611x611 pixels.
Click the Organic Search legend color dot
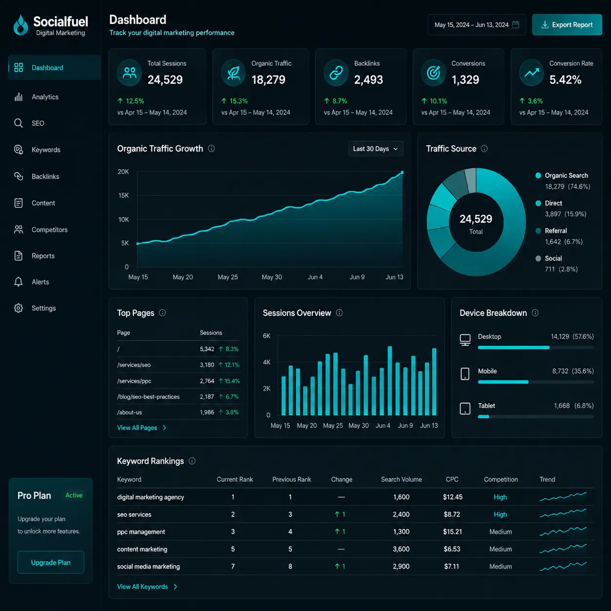click(x=538, y=175)
